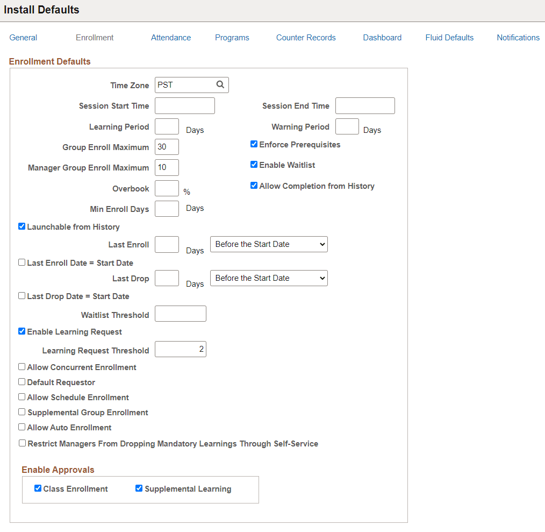The height and width of the screenshot is (532, 545).
Task: Enable Last Enroll Date = Start Date
Action: click(x=21, y=262)
